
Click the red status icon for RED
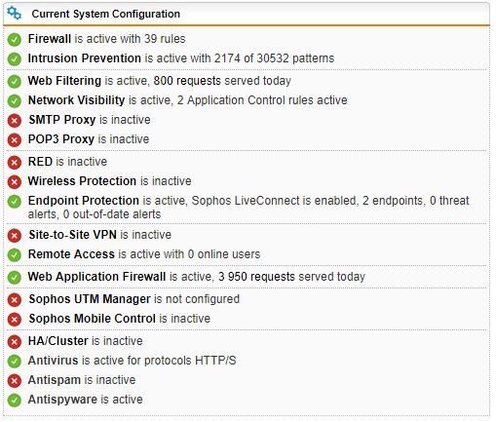pyautogui.click(x=15, y=163)
